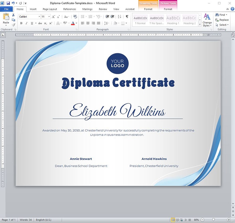235x223 pixels.
Task: Click the Clear Formatting icon
Action: tap(75, 17)
